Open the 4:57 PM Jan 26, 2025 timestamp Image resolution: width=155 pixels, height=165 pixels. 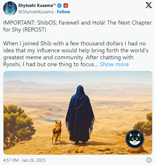24,160
